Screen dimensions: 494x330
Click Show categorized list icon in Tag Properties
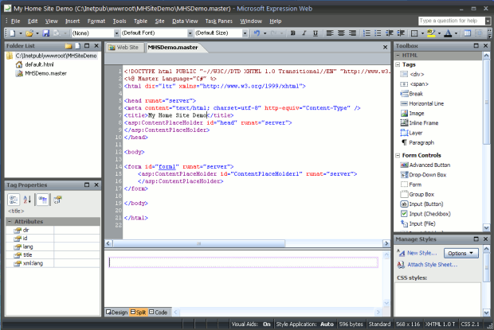pyautogui.click(x=14, y=200)
